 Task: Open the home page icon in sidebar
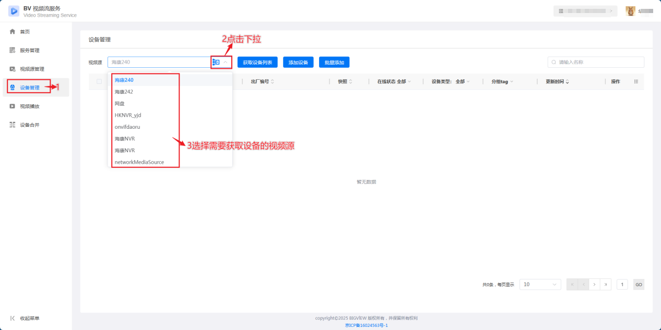[13, 32]
